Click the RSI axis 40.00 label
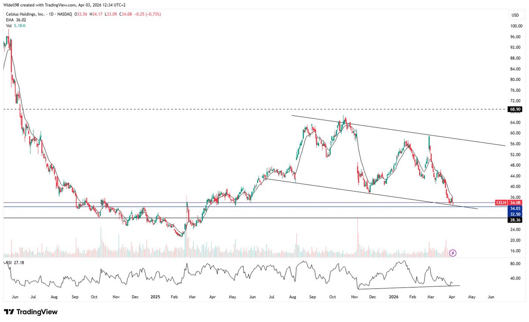The width and height of the screenshot is (529, 322). pyautogui.click(x=515, y=278)
